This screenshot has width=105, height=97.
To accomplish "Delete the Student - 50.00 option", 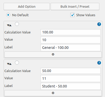I will [53, 93].
